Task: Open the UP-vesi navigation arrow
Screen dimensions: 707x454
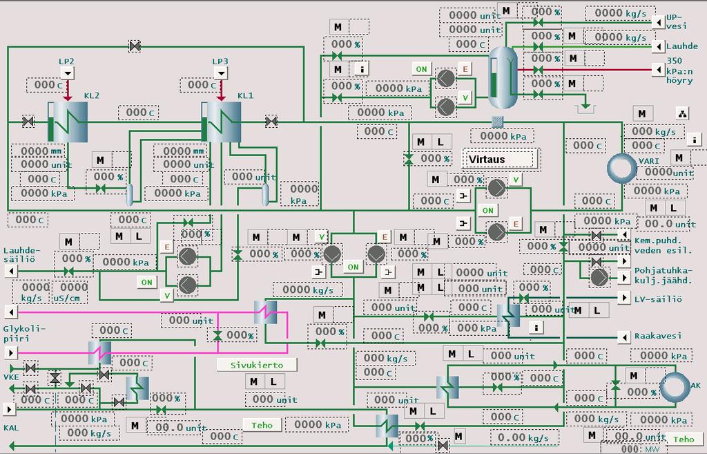Action: tap(658, 22)
